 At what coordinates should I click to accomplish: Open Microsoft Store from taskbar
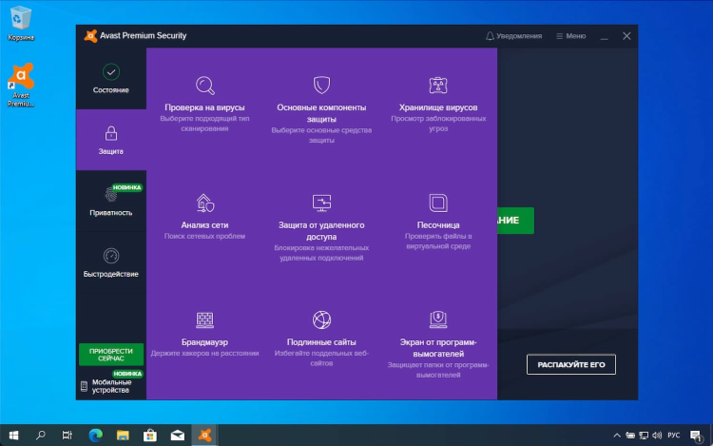point(150,436)
